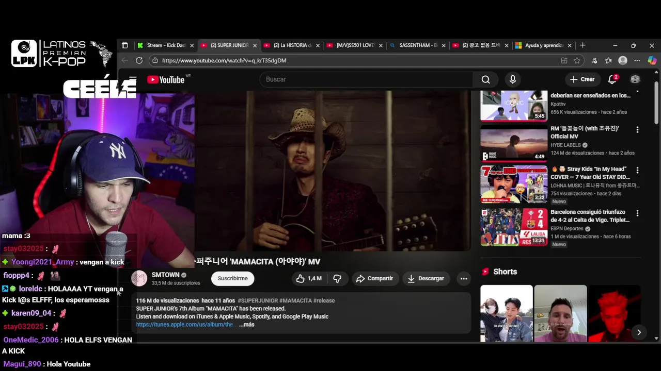Open the tab actions icon left of the tabs

pos(124,45)
